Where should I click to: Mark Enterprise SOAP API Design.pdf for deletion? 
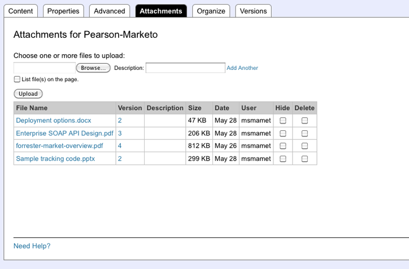click(304, 134)
